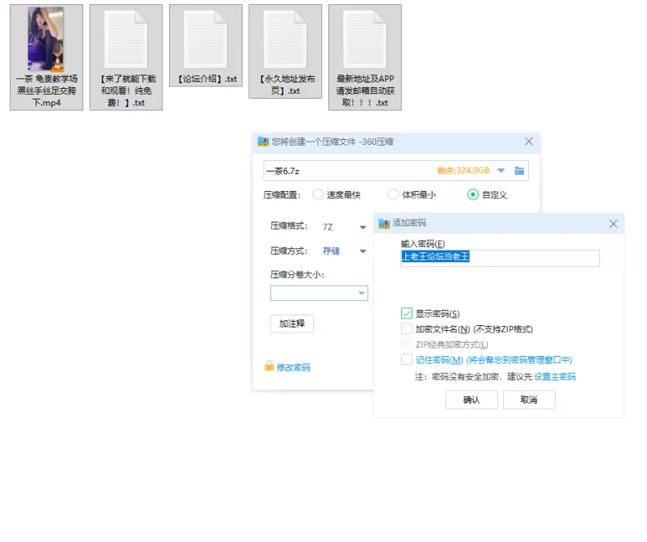Enable 记住密码(M) checkbox
This screenshot has width=647, height=542.
[407, 359]
